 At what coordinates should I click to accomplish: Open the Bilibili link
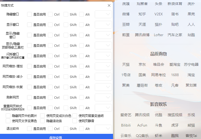[126, 125]
